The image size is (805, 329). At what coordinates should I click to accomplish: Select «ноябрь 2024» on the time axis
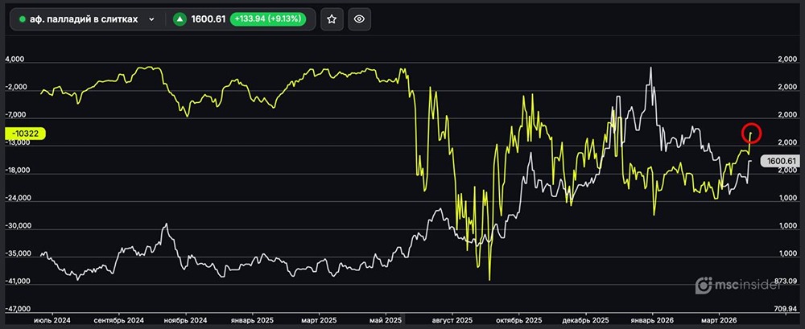point(187,320)
